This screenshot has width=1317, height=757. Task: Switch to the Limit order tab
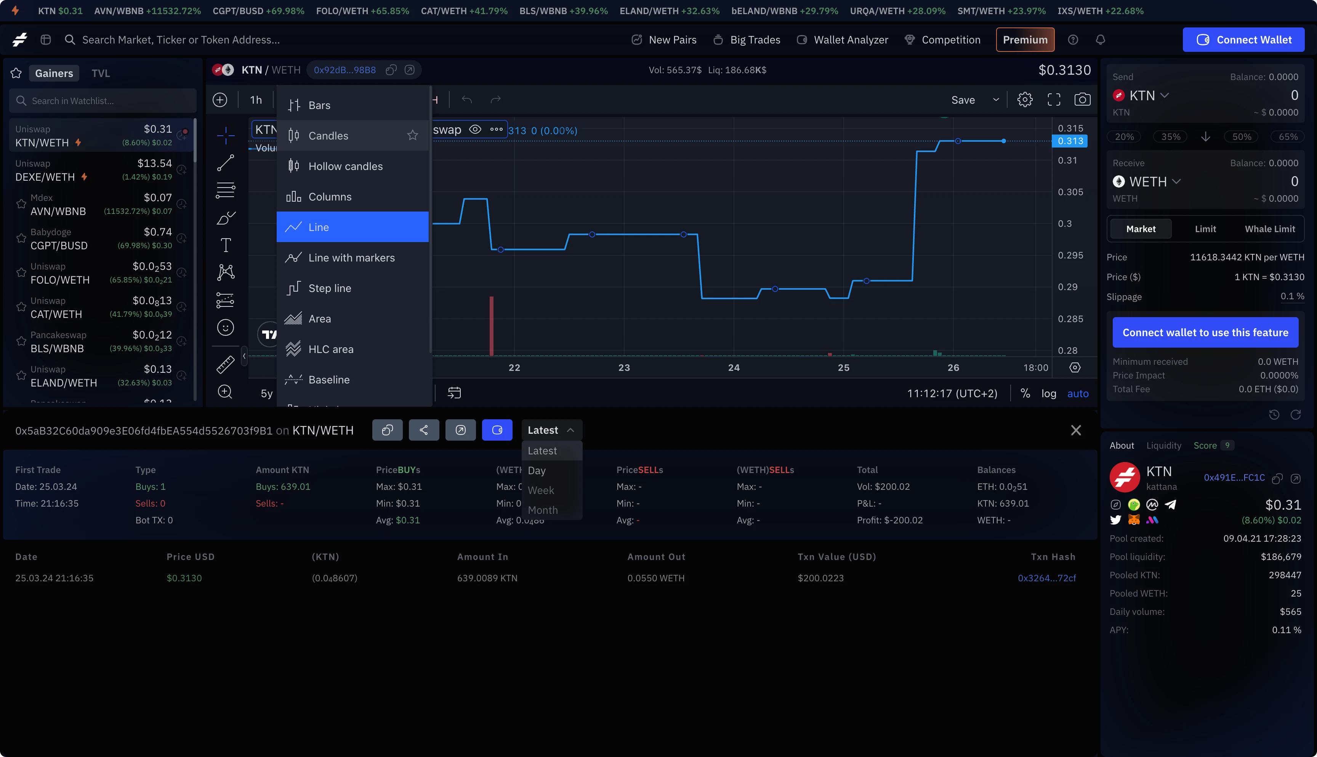[1205, 229]
